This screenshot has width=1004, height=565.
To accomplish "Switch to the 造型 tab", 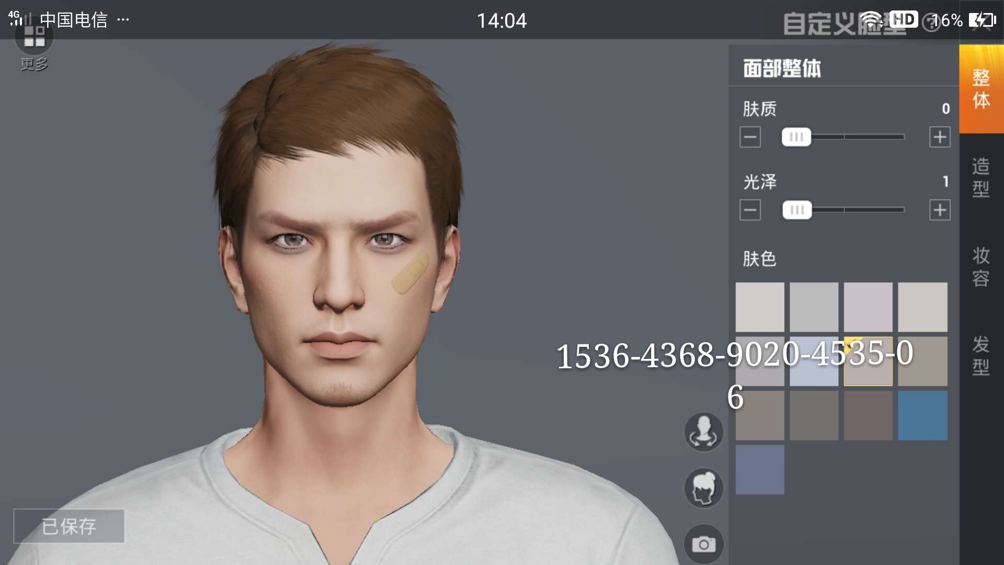I will 981,178.
